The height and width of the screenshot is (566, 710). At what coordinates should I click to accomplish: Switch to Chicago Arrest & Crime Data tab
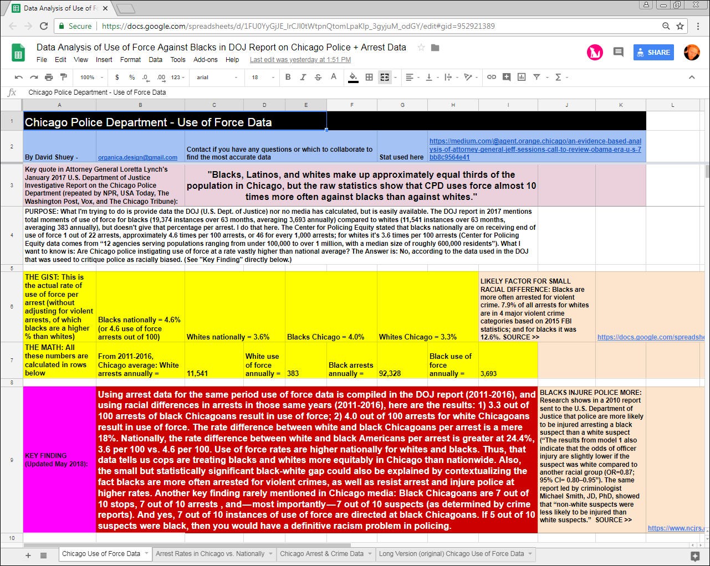pyautogui.click(x=321, y=553)
